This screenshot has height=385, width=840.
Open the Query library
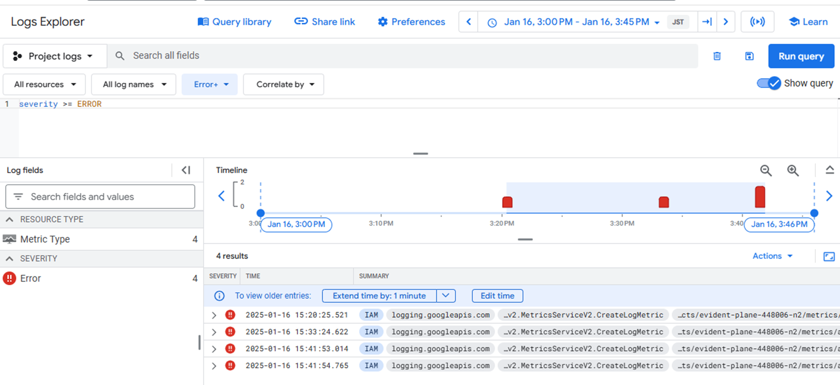tap(234, 22)
